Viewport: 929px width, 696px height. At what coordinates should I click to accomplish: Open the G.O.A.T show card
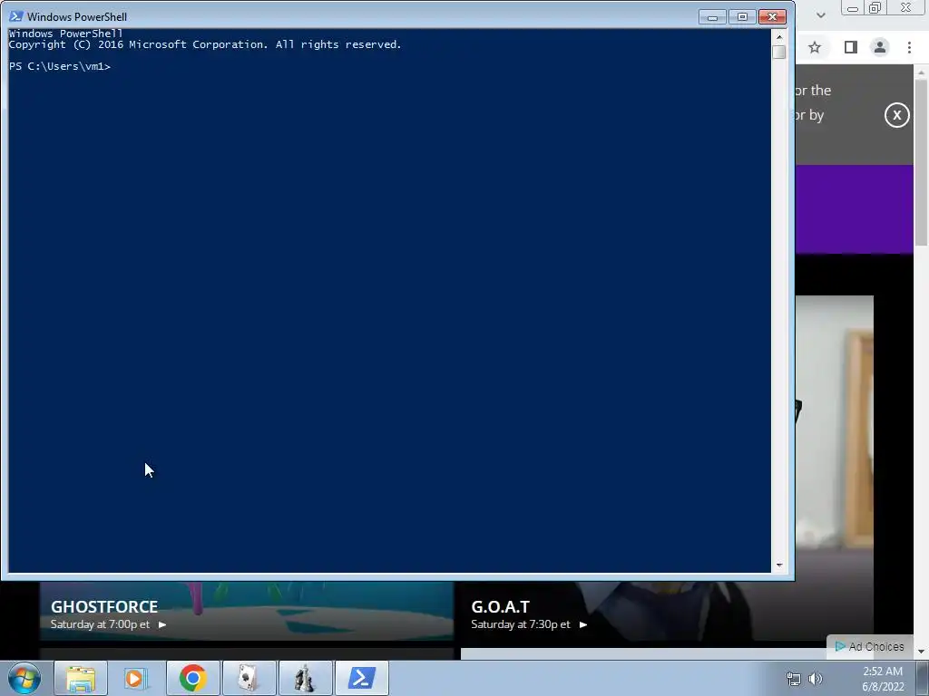point(667,611)
